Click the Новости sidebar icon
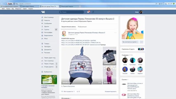 42,20
